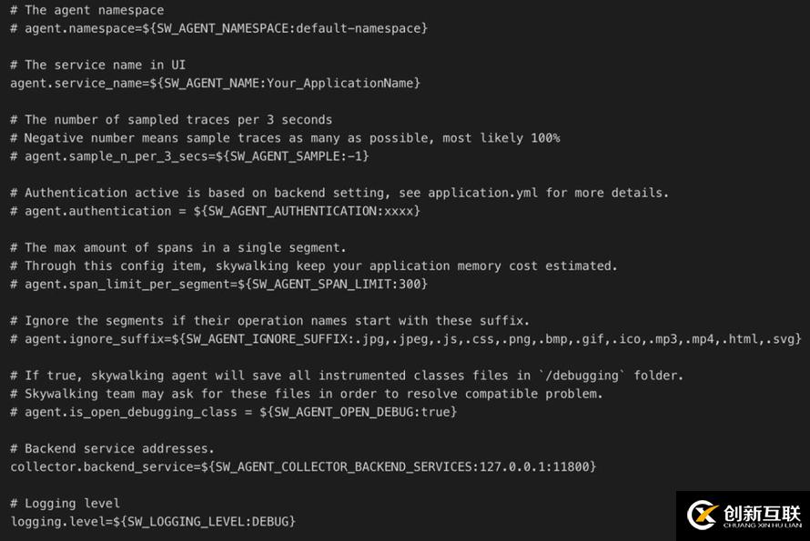
Task: Click the watermark's Chinese brand text
Action: point(762,510)
